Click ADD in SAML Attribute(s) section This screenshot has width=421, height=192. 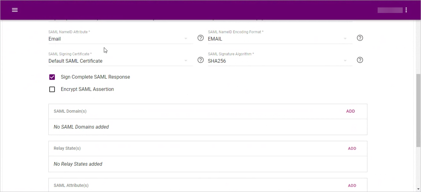coord(352,186)
